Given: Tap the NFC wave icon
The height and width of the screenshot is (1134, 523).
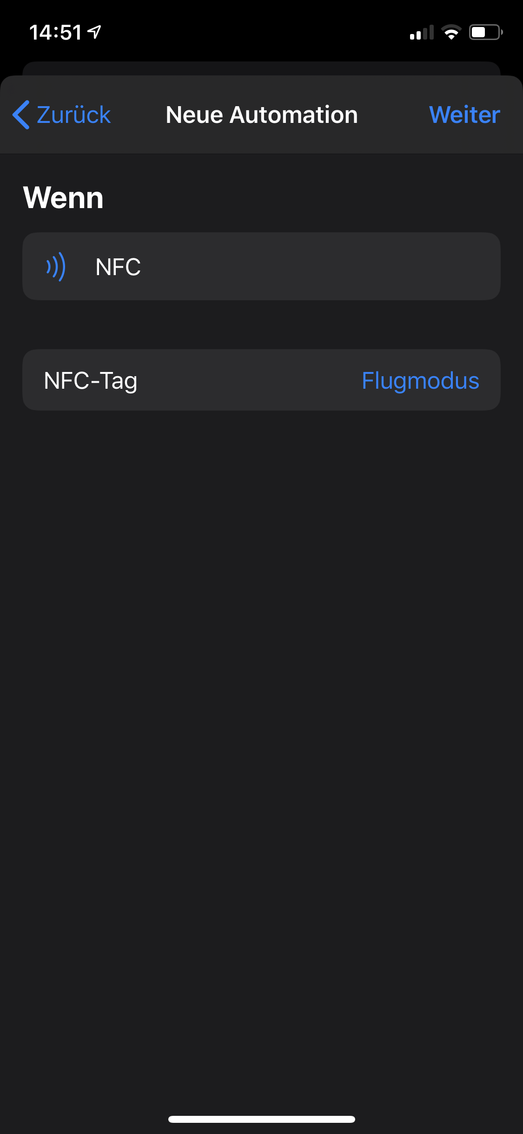Looking at the screenshot, I should [x=56, y=267].
